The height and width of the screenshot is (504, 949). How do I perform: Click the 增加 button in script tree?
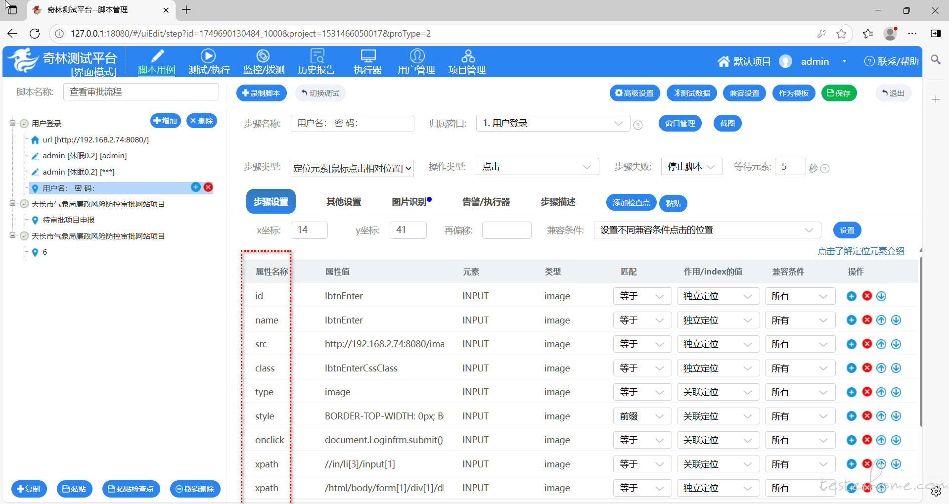pyautogui.click(x=166, y=121)
